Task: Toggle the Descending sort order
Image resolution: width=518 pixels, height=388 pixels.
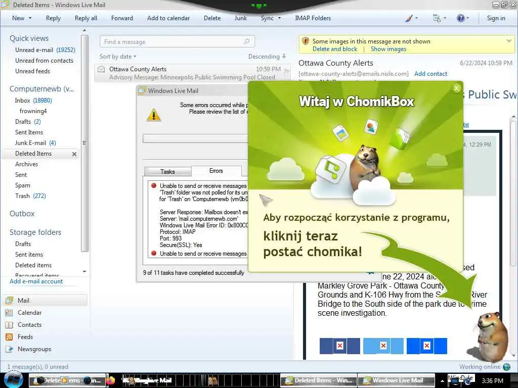Action: (267, 57)
